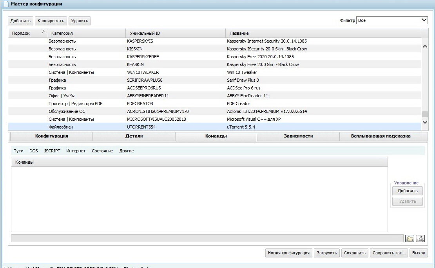The image size is (435, 268).
Task: Click Добавить in the Управление group
Action: [x=408, y=191]
